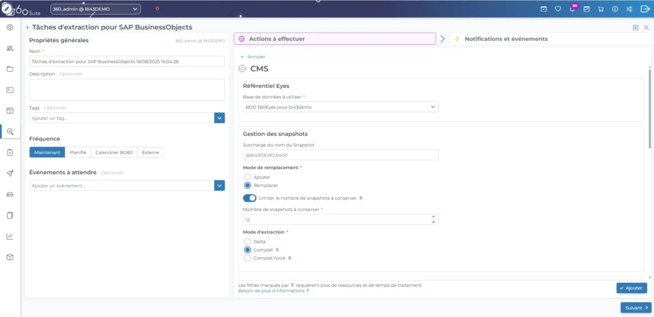Choose the Delta extraction mode

248,242
